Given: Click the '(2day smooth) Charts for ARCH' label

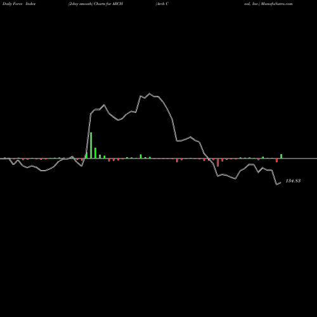Looking at the screenshot, I should pos(96,4).
